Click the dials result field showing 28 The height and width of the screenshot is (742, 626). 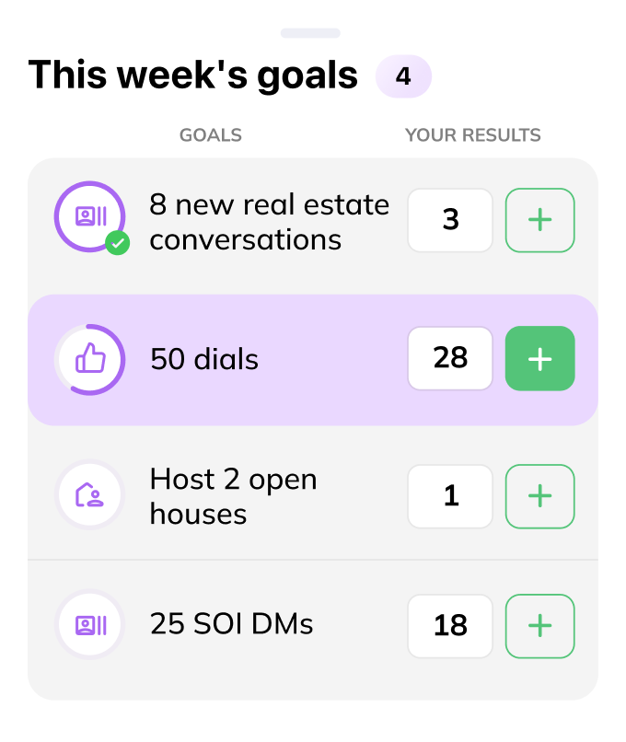point(450,358)
